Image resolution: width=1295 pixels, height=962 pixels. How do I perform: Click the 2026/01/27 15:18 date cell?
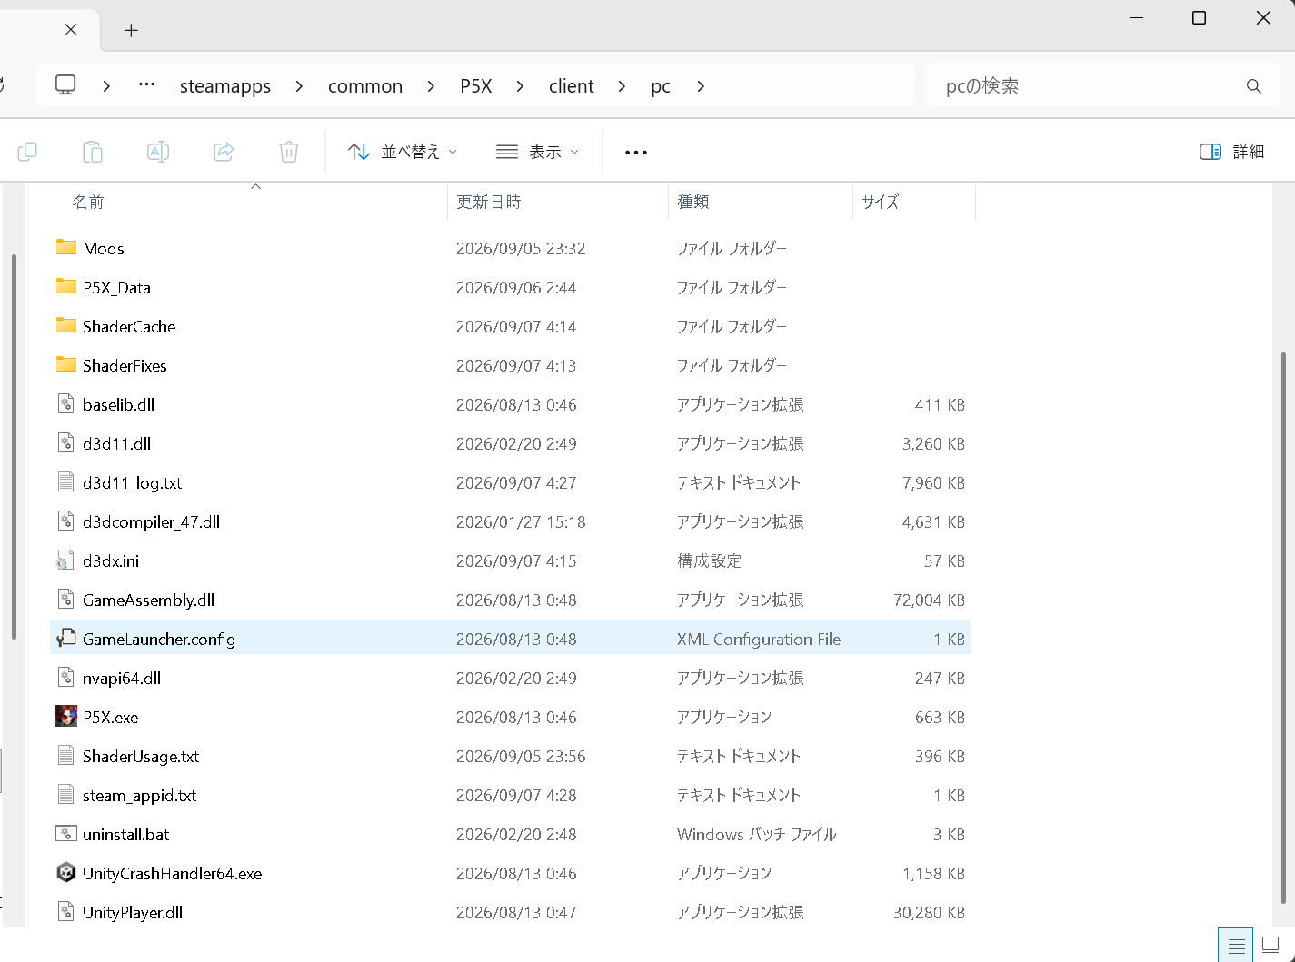(521, 521)
